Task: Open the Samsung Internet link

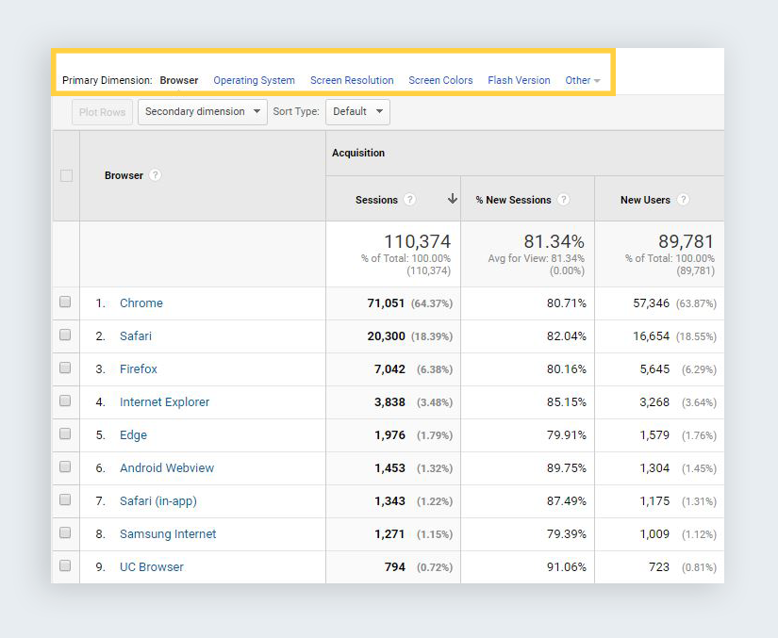Action: pyautogui.click(x=168, y=534)
